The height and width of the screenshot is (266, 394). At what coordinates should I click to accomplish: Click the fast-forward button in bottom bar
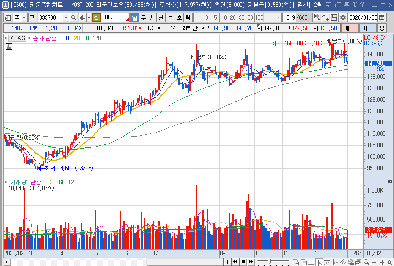click(x=251, y=262)
